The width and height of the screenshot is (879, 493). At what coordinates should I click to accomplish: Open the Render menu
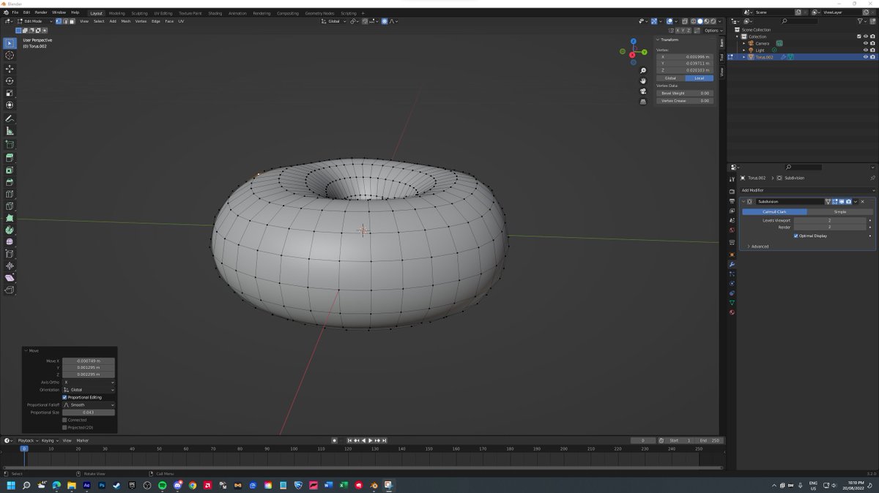click(x=41, y=12)
